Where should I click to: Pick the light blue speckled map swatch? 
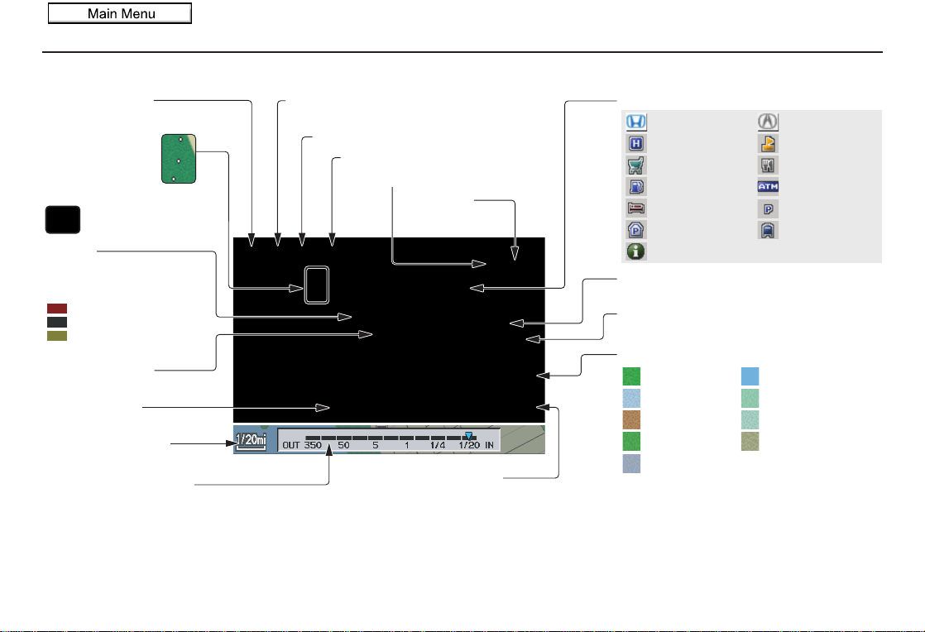tap(631, 398)
